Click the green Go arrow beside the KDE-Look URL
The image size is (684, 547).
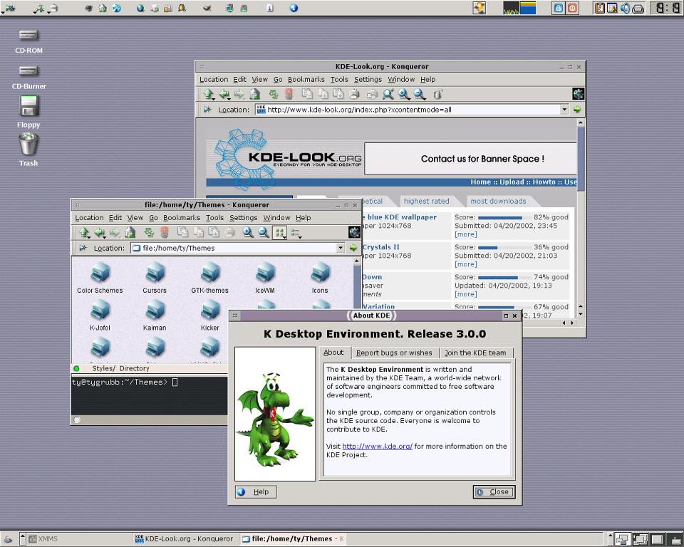pyautogui.click(x=577, y=110)
